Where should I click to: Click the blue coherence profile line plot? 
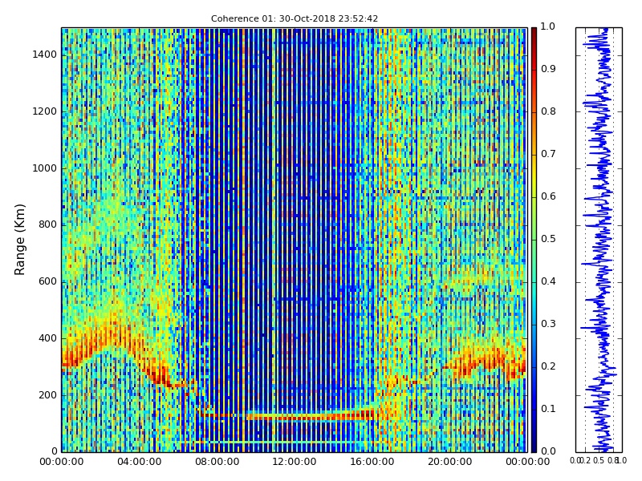pos(599,240)
